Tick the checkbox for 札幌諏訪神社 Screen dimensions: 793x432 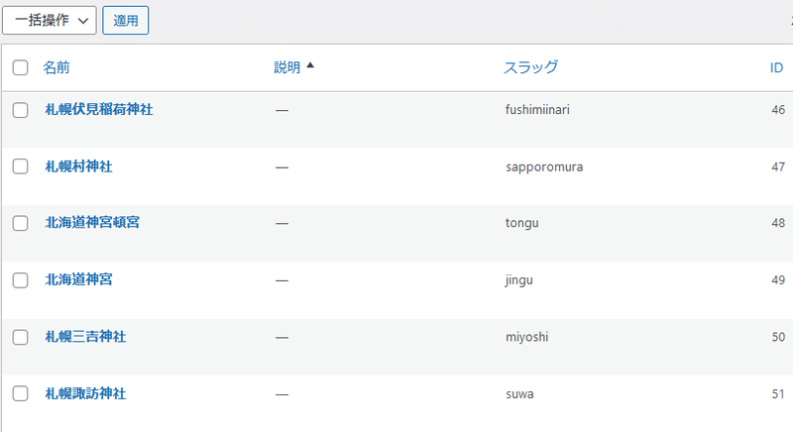(20, 393)
